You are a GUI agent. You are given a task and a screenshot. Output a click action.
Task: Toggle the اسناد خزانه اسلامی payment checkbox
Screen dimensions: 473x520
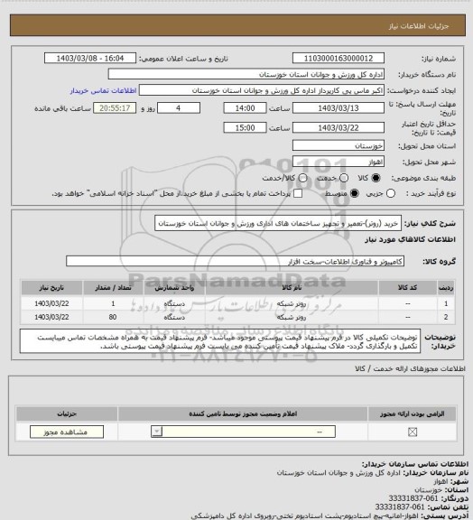tap(298, 194)
